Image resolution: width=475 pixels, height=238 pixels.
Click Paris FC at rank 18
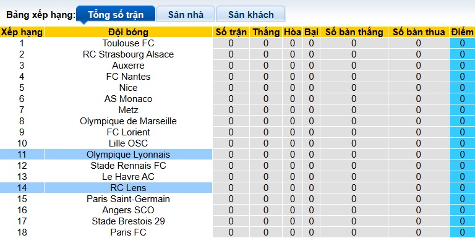click(x=128, y=232)
